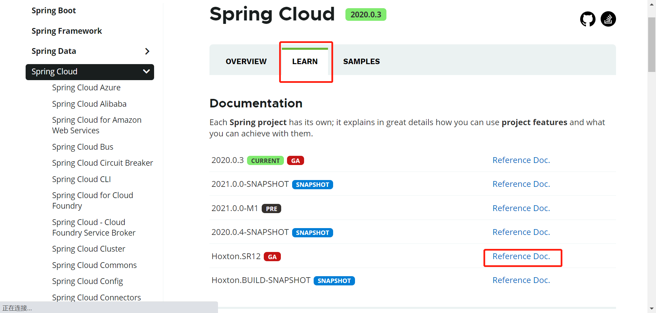Open Reference Doc. for 2021.0.0-M1
Viewport: 656px width, 313px height.
point(521,208)
